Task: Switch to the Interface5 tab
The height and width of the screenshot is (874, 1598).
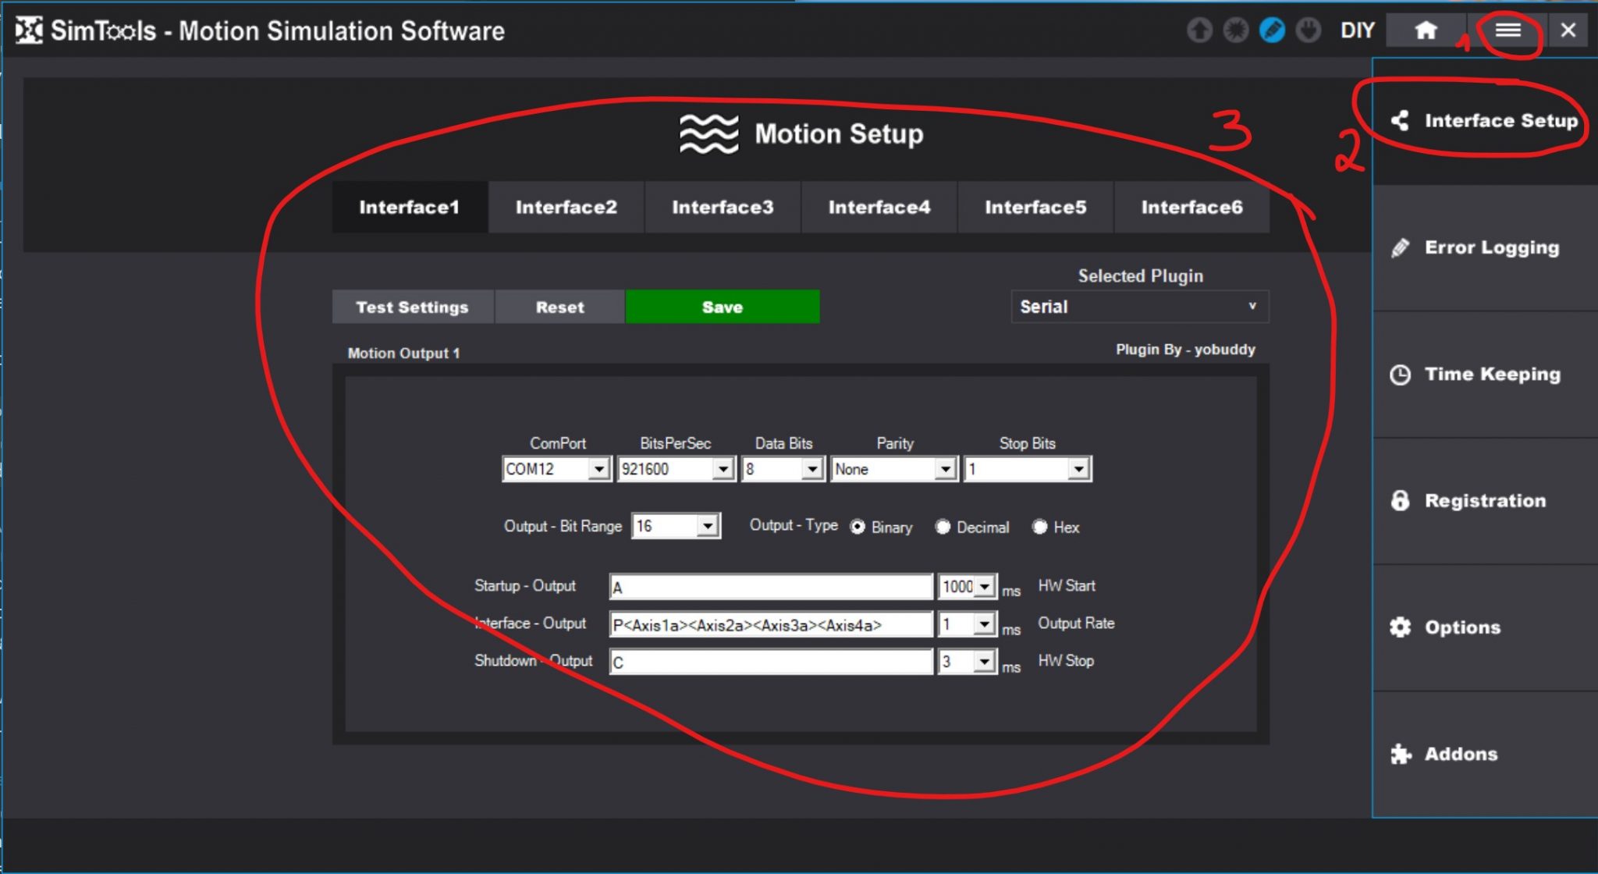Action: 1035,207
